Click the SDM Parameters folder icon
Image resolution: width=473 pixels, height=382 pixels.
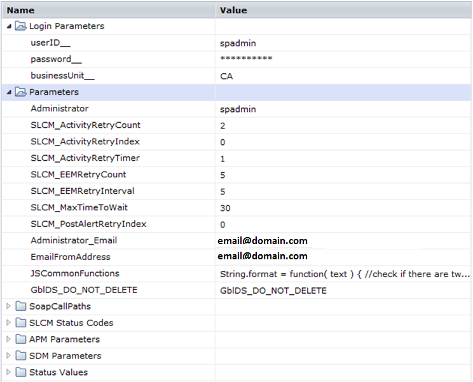pyautogui.click(x=21, y=356)
